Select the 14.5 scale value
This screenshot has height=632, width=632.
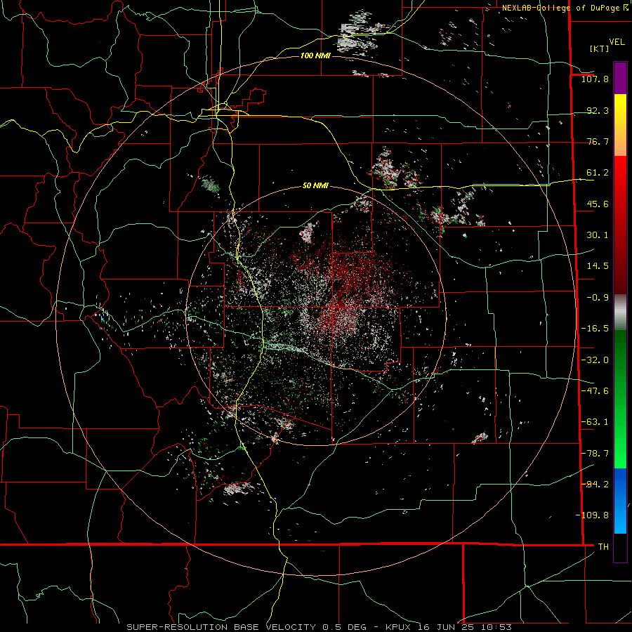click(598, 266)
